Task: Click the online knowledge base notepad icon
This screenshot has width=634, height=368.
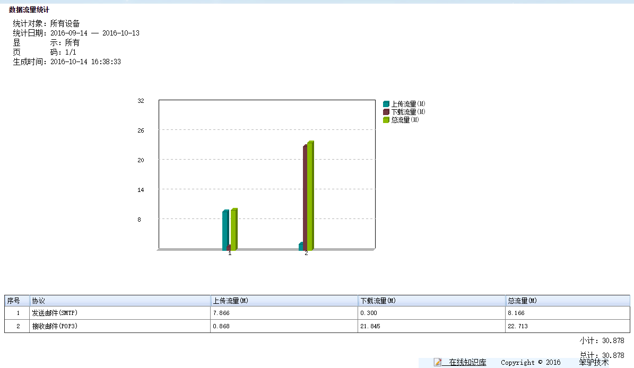Action: [x=438, y=362]
